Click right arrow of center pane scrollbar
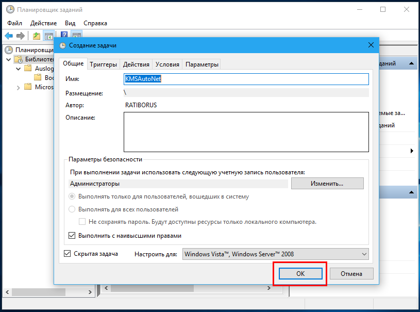Viewport: 420px width, 312px height. point(268,288)
